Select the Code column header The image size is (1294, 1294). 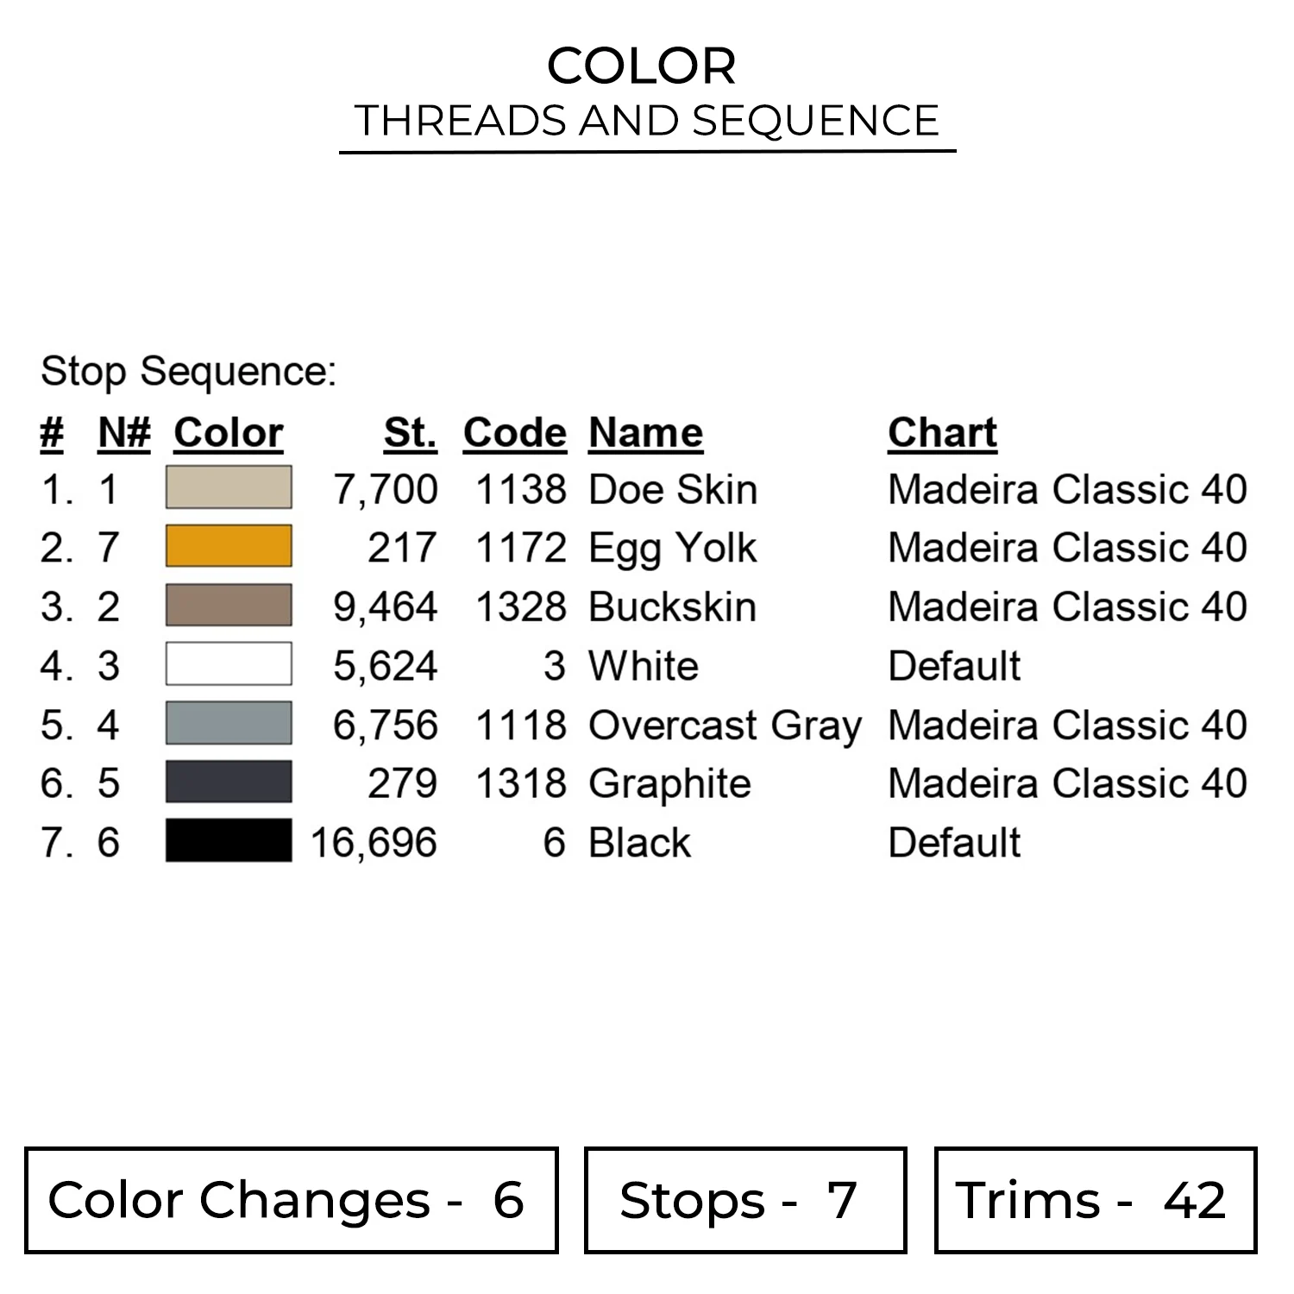pyautogui.click(x=515, y=433)
